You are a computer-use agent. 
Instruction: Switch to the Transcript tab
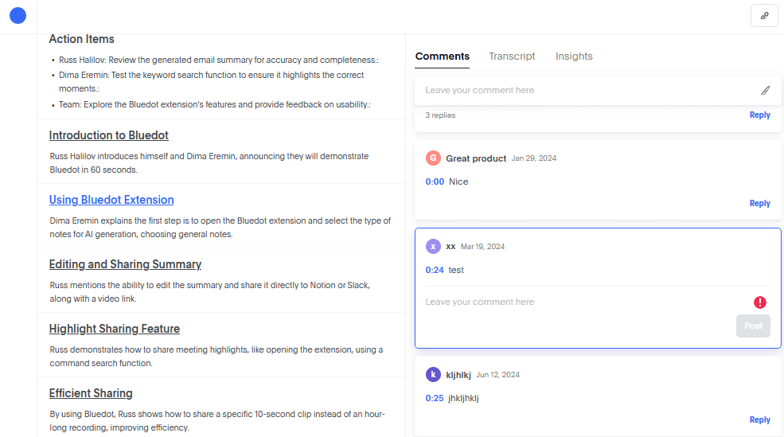[512, 57]
